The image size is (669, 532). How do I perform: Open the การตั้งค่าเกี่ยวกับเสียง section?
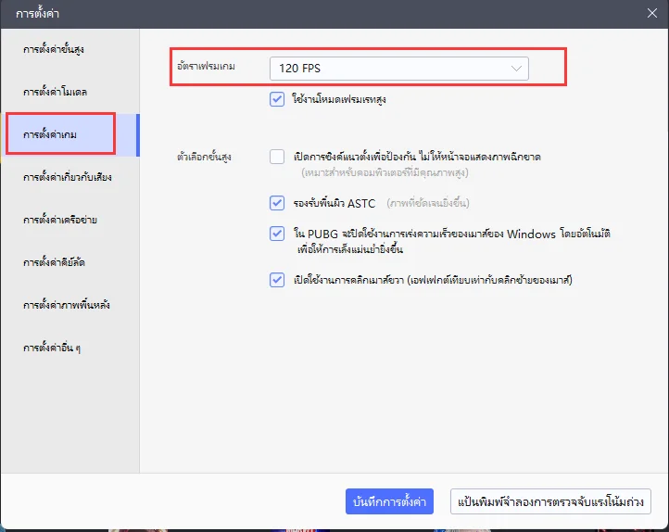[x=70, y=177]
